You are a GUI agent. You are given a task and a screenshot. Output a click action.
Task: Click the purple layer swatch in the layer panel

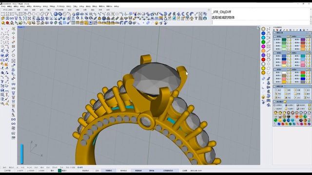pyautogui.click(x=303, y=40)
